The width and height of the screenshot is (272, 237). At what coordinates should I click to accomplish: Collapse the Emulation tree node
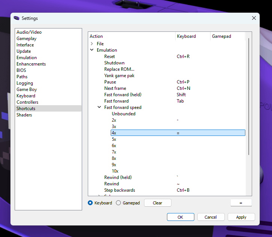click(92, 50)
